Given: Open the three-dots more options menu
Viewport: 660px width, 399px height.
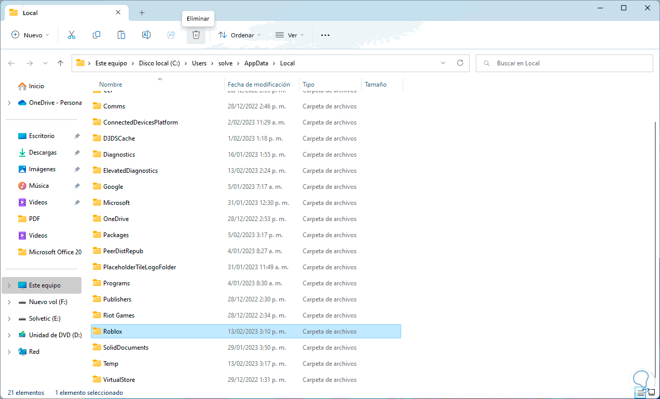Looking at the screenshot, I should coord(325,35).
